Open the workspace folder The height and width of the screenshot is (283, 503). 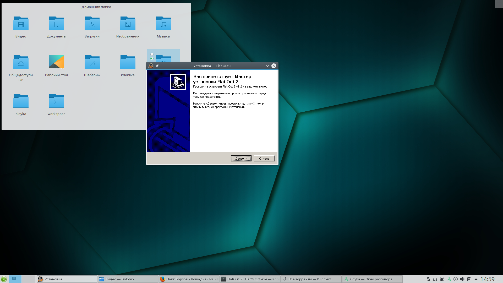(57, 105)
